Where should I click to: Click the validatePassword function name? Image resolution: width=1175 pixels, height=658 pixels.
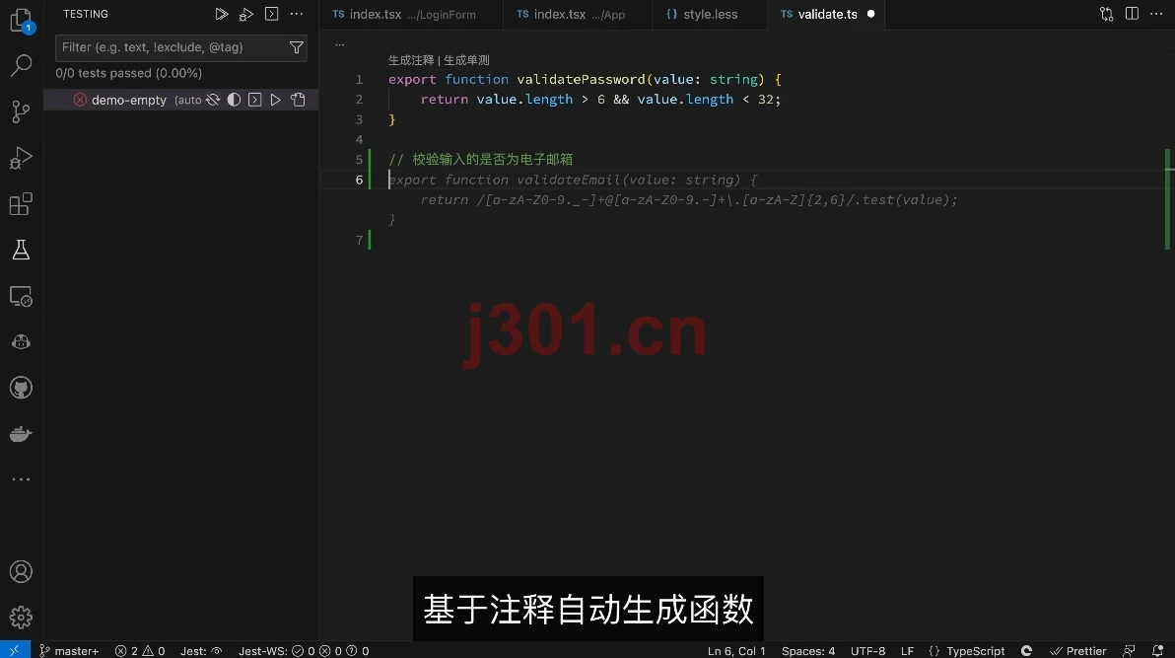[x=581, y=80]
